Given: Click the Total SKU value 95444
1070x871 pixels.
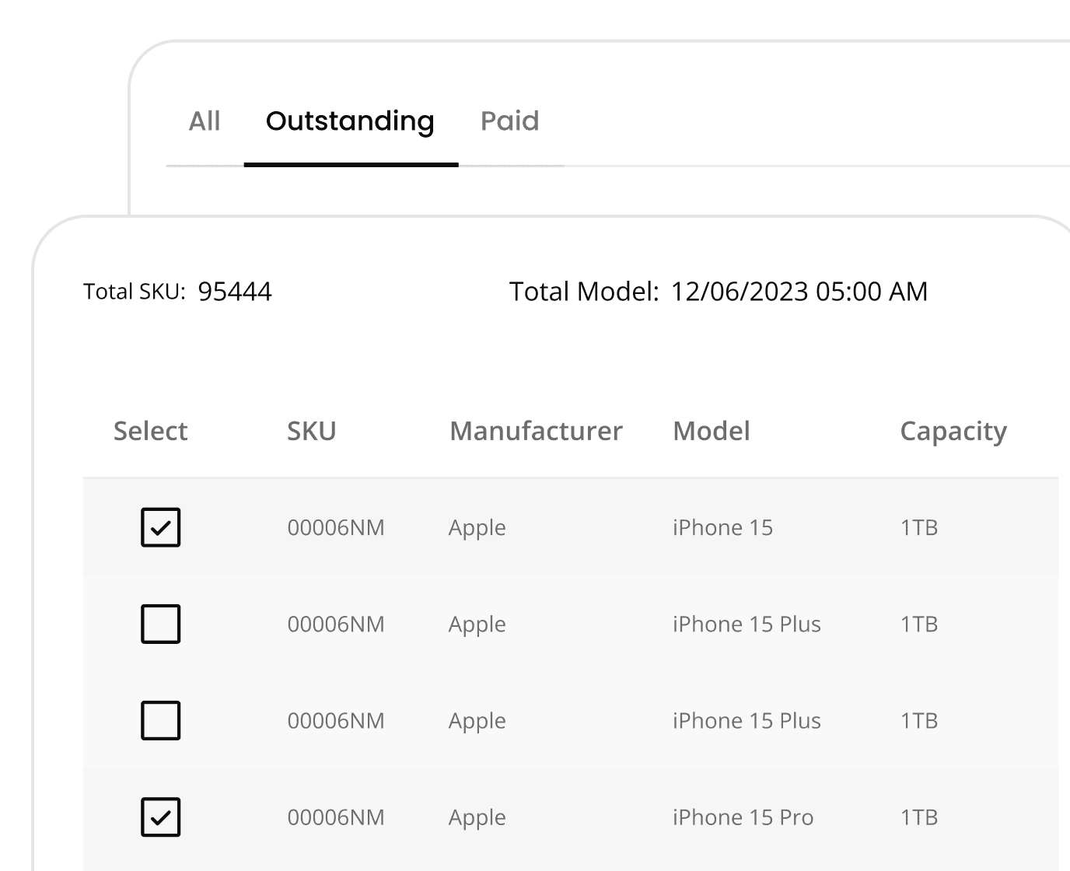Looking at the screenshot, I should tap(235, 292).
